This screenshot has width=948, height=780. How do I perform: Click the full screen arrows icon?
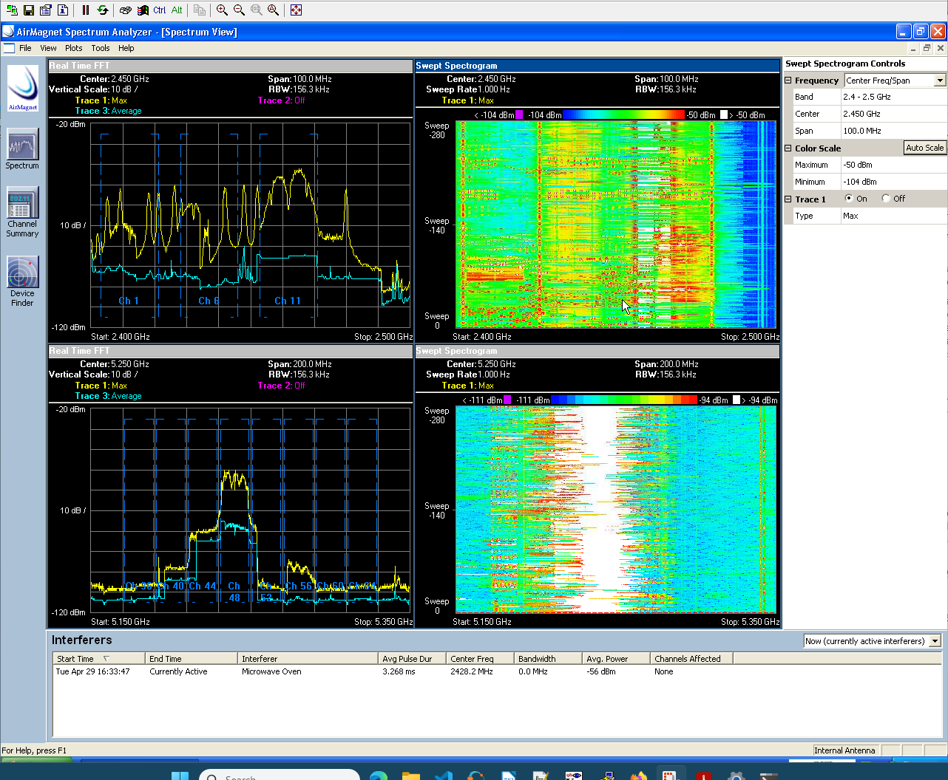point(296,10)
